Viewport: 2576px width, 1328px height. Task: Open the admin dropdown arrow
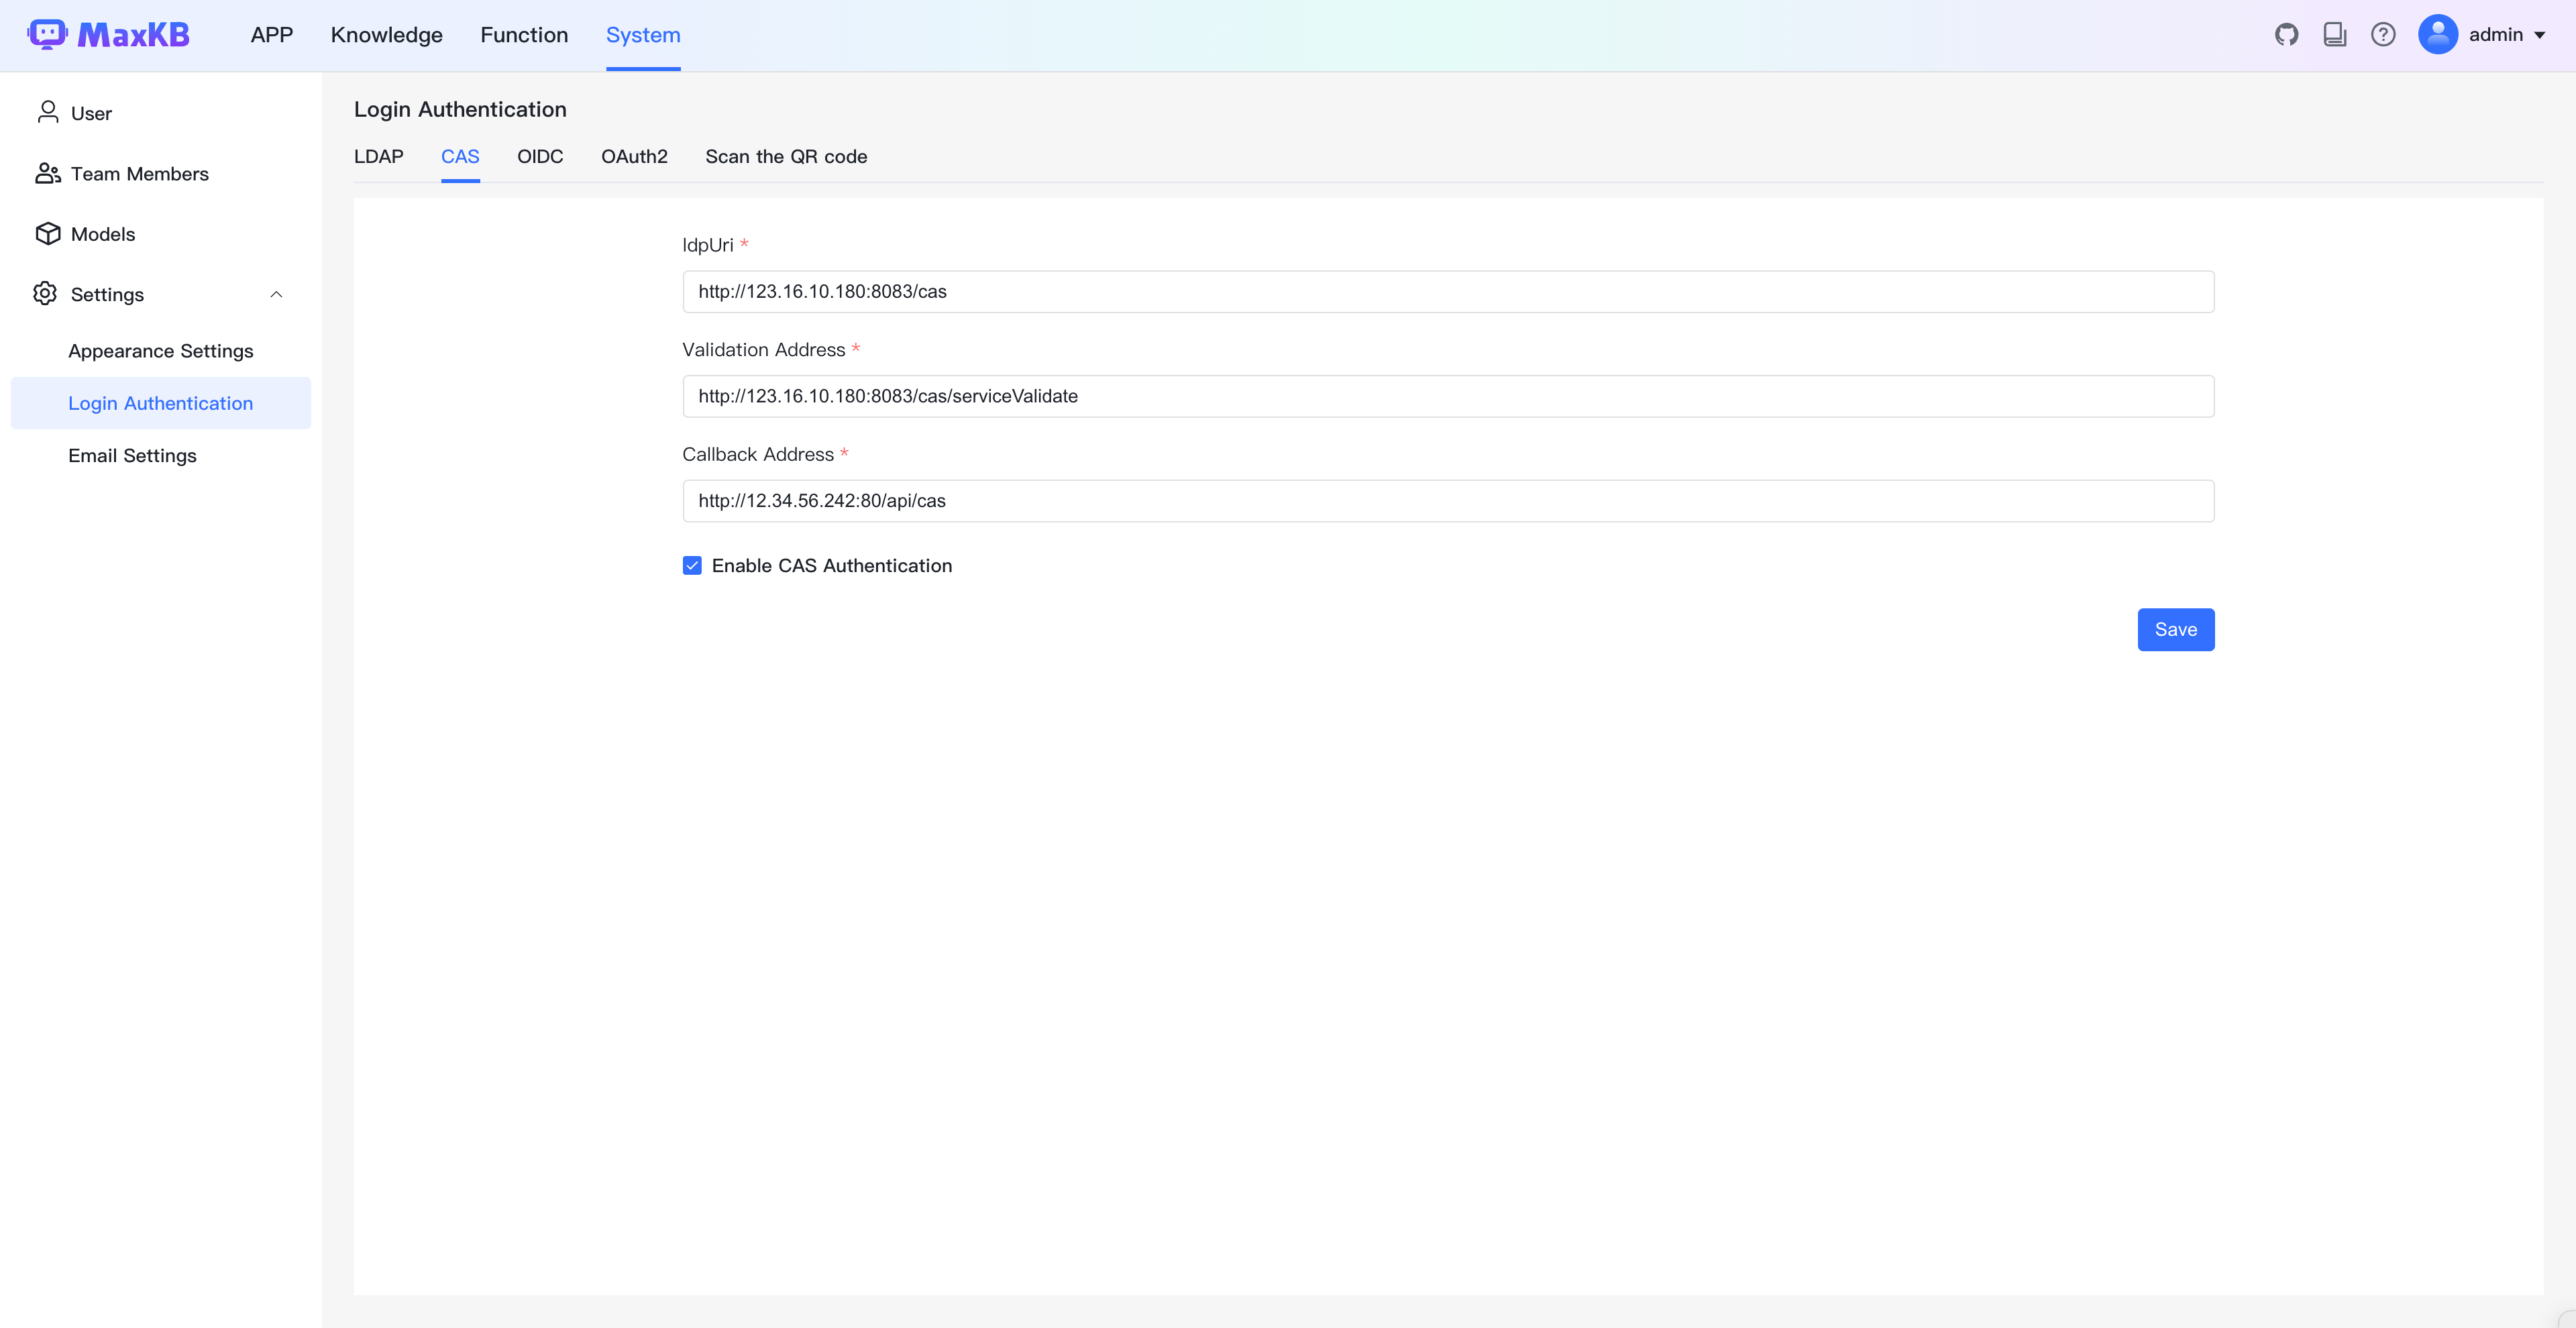coord(2540,35)
